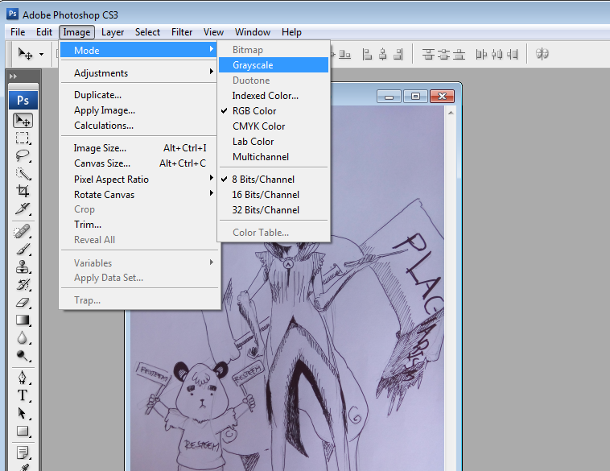The width and height of the screenshot is (610, 471).
Task: Open the Filter menu
Action: pos(182,32)
